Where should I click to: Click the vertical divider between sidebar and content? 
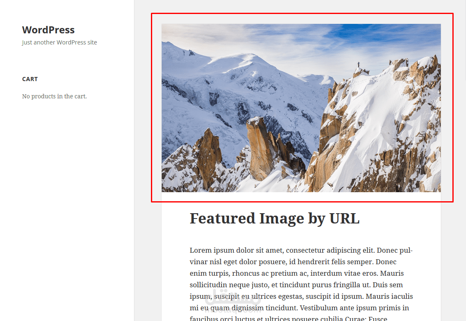coord(134,165)
